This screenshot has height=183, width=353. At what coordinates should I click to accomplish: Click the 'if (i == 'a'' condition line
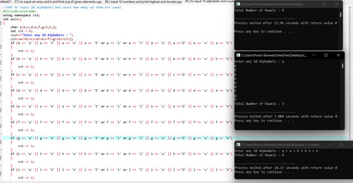tap(121, 170)
